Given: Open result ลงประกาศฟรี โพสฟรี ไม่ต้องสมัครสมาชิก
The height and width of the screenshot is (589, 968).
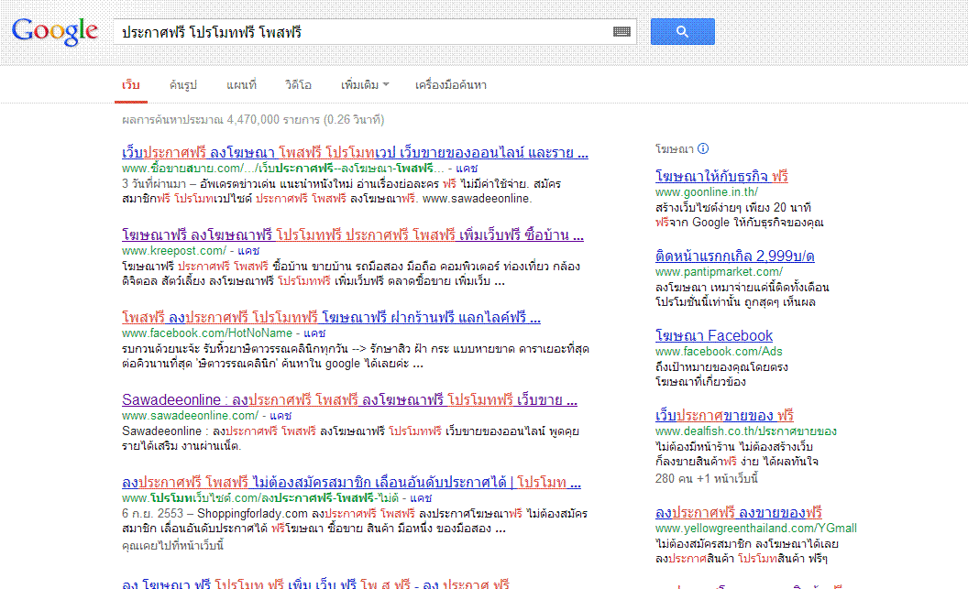Looking at the screenshot, I should [351, 483].
